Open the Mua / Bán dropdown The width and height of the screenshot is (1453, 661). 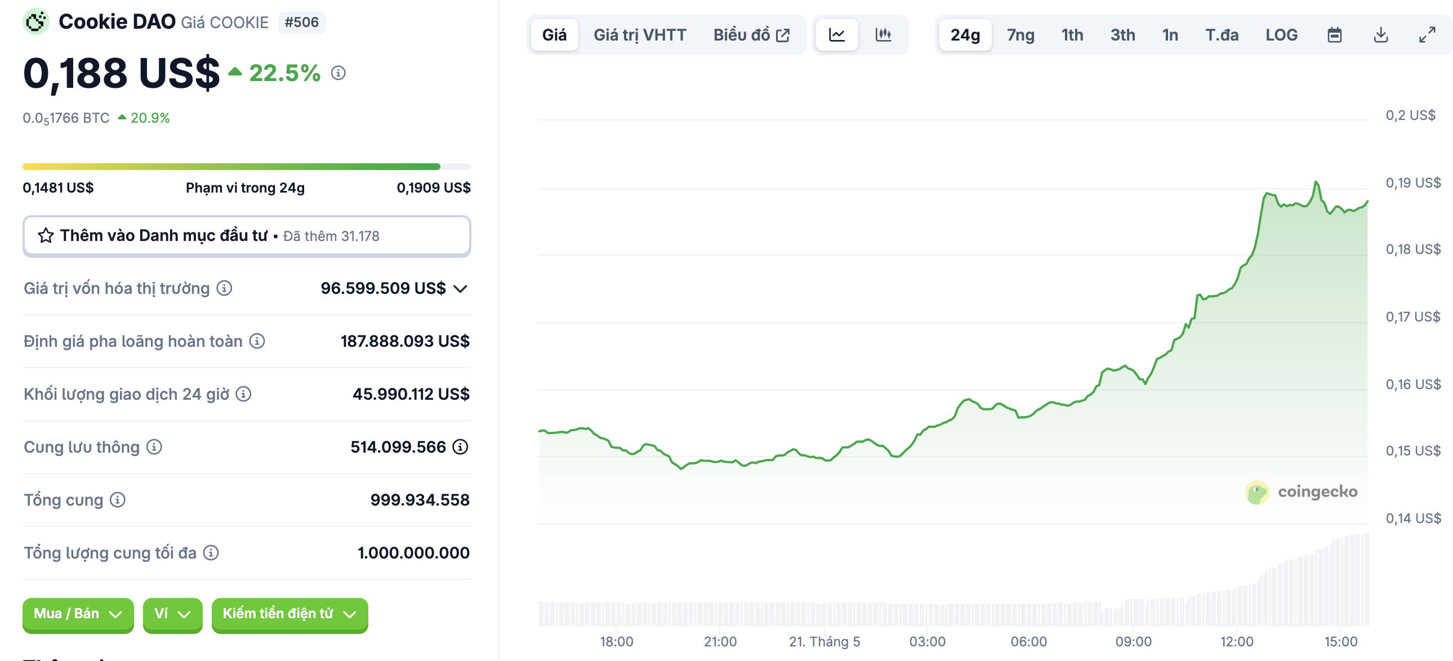[78, 614]
